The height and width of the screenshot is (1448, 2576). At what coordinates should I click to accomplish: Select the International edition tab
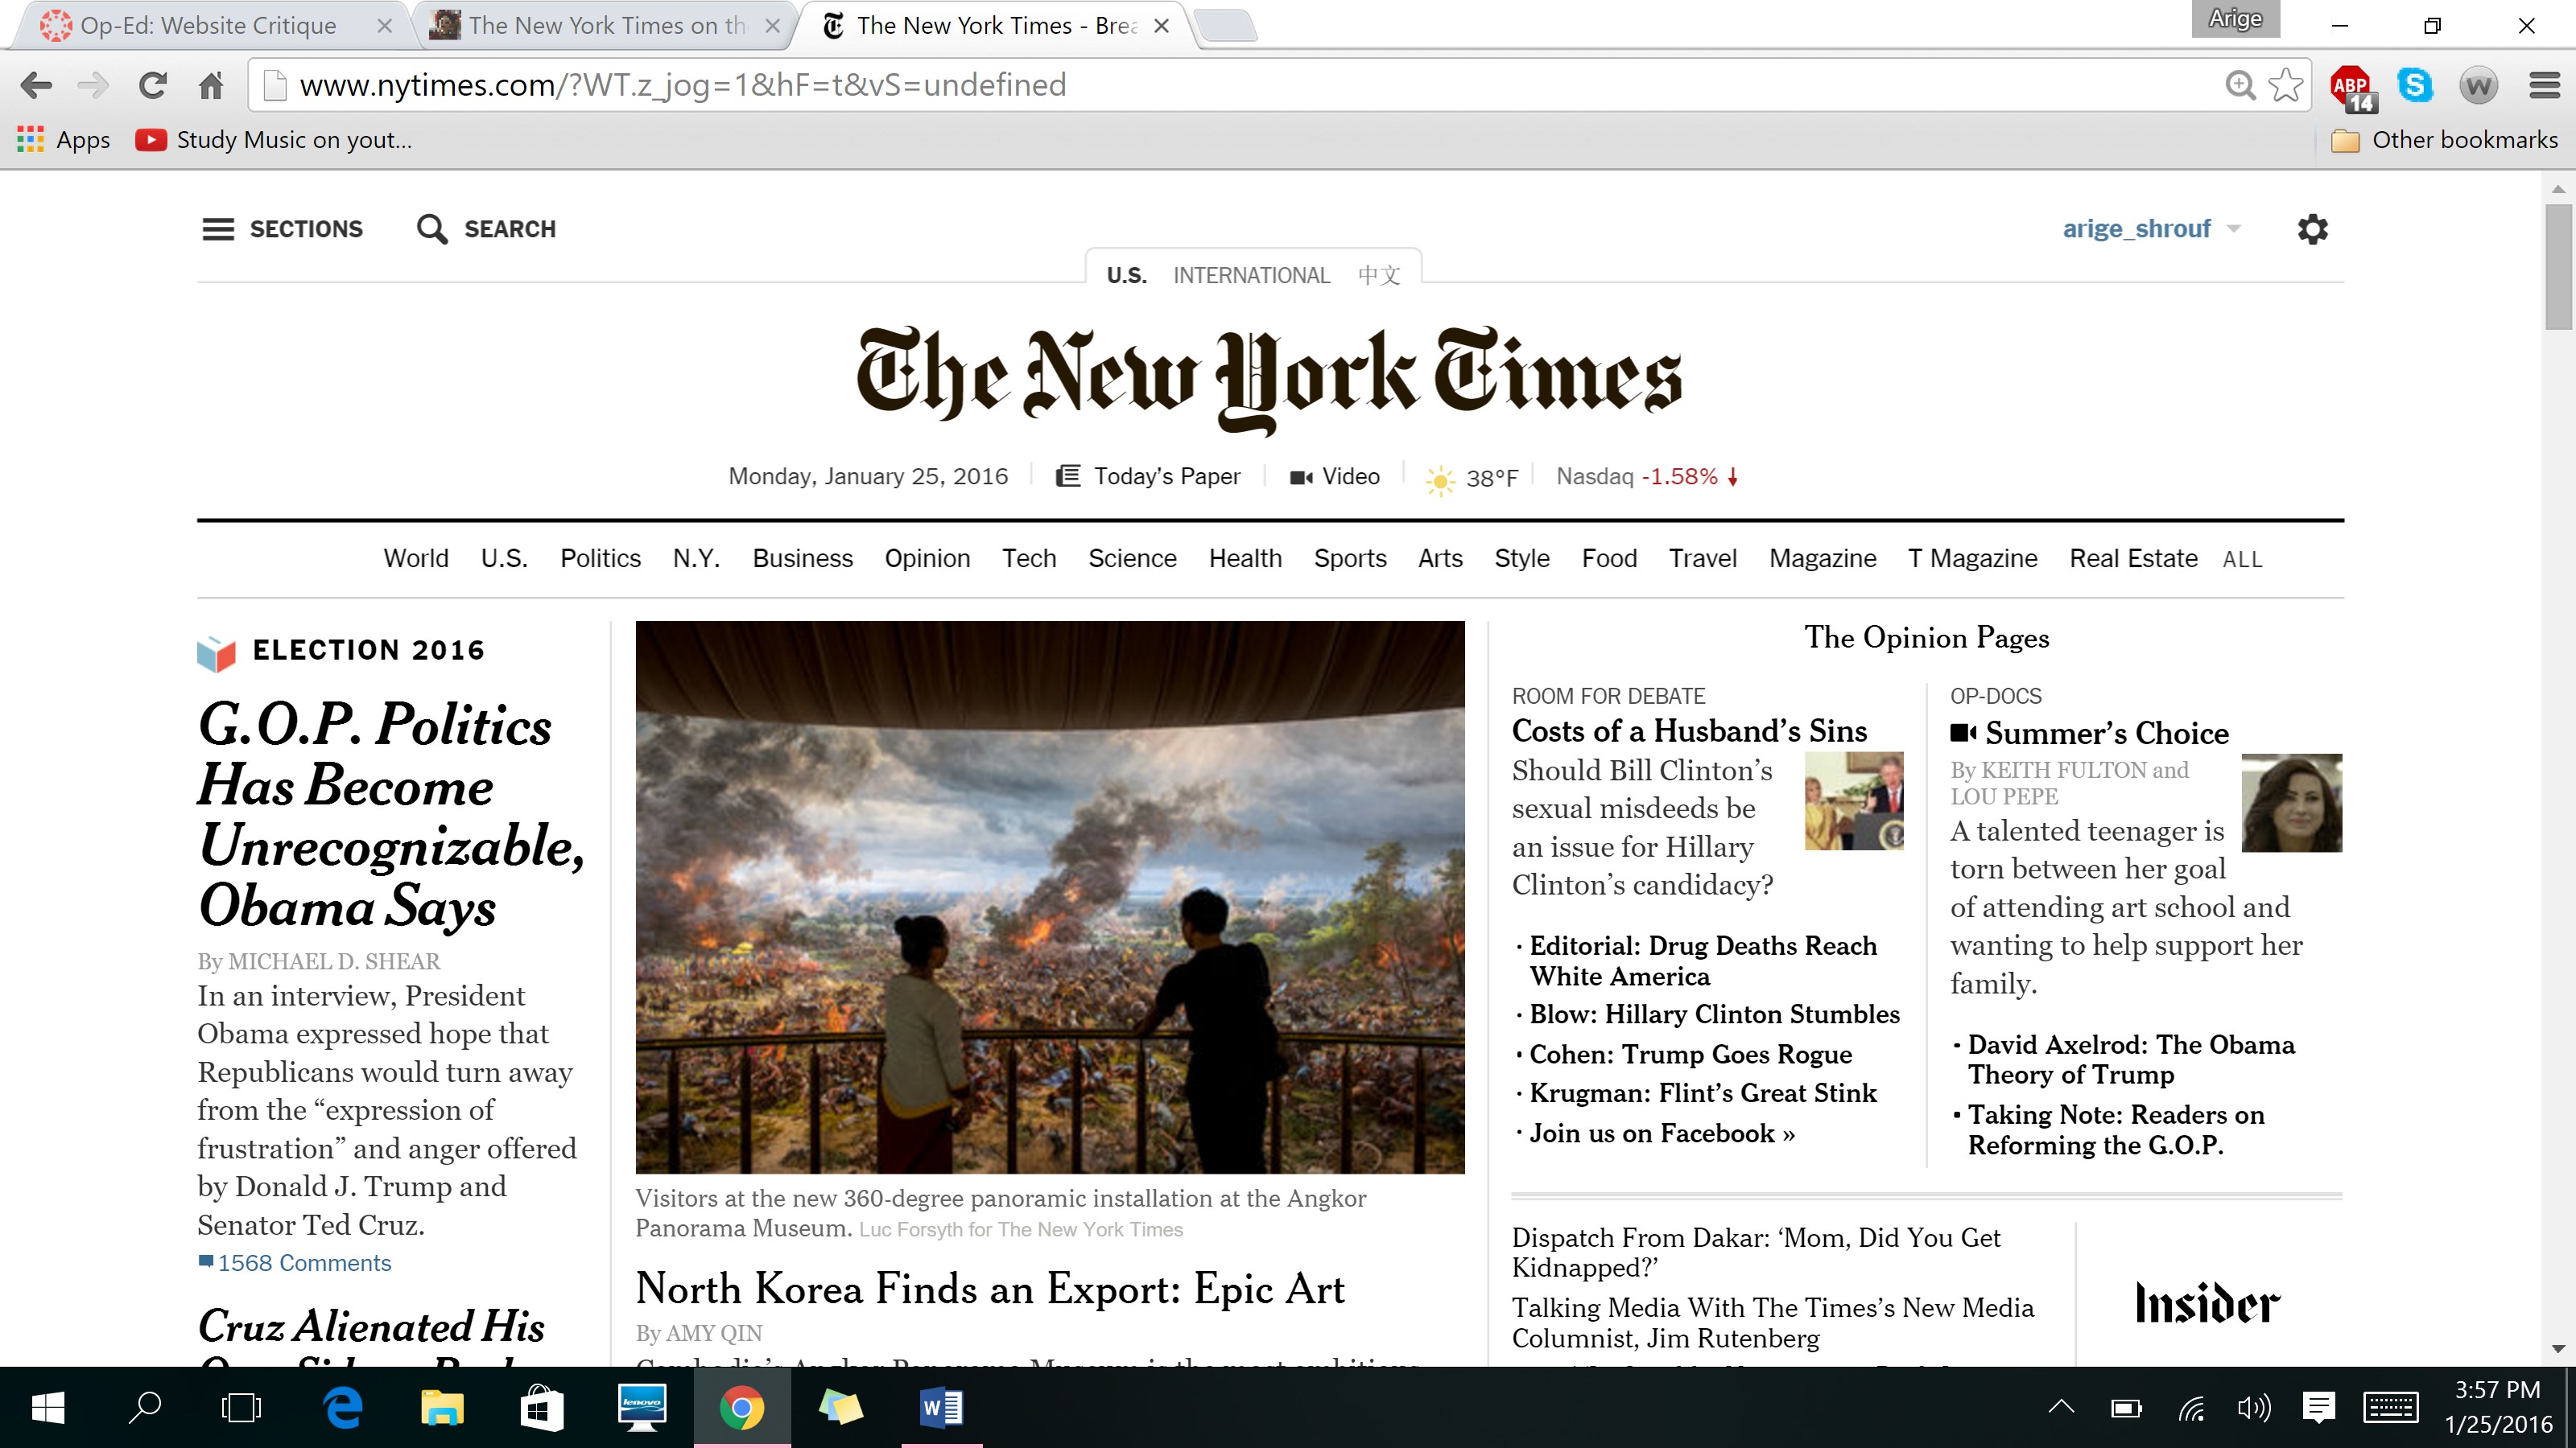tap(1251, 276)
